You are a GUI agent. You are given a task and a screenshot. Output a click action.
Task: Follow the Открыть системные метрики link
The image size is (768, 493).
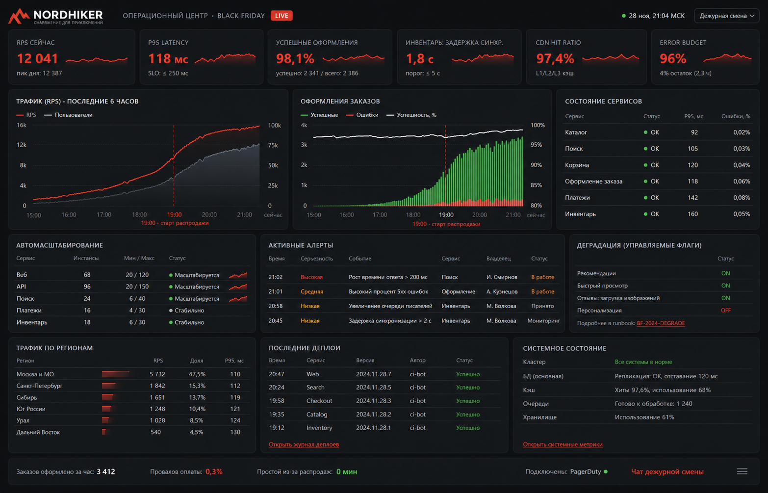(563, 444)
